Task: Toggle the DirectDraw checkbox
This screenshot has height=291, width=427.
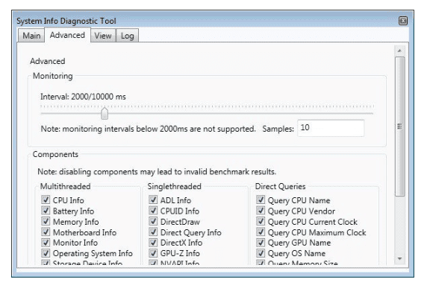Action: [x=153, y=221]
